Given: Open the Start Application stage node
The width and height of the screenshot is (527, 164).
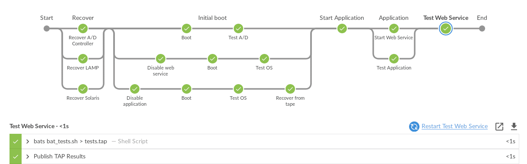Looking at the screenshot, I should tap(342, 28).
